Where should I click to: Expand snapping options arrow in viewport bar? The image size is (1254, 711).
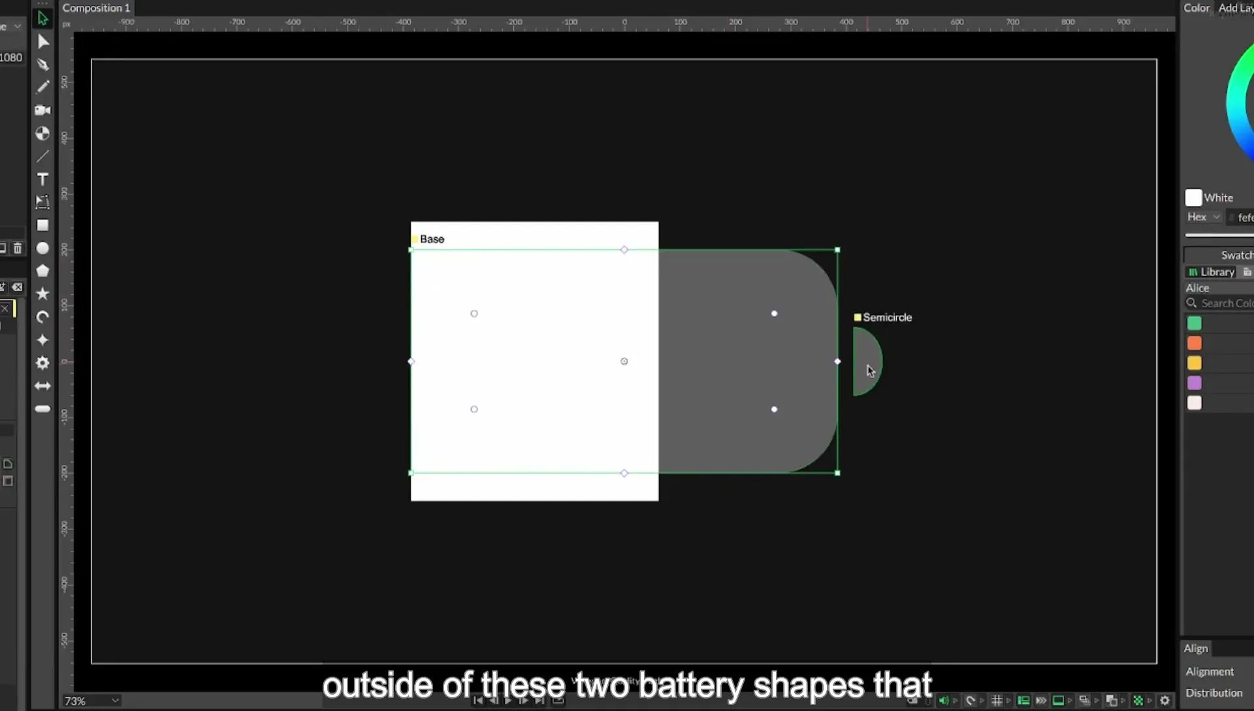[982, 701]
